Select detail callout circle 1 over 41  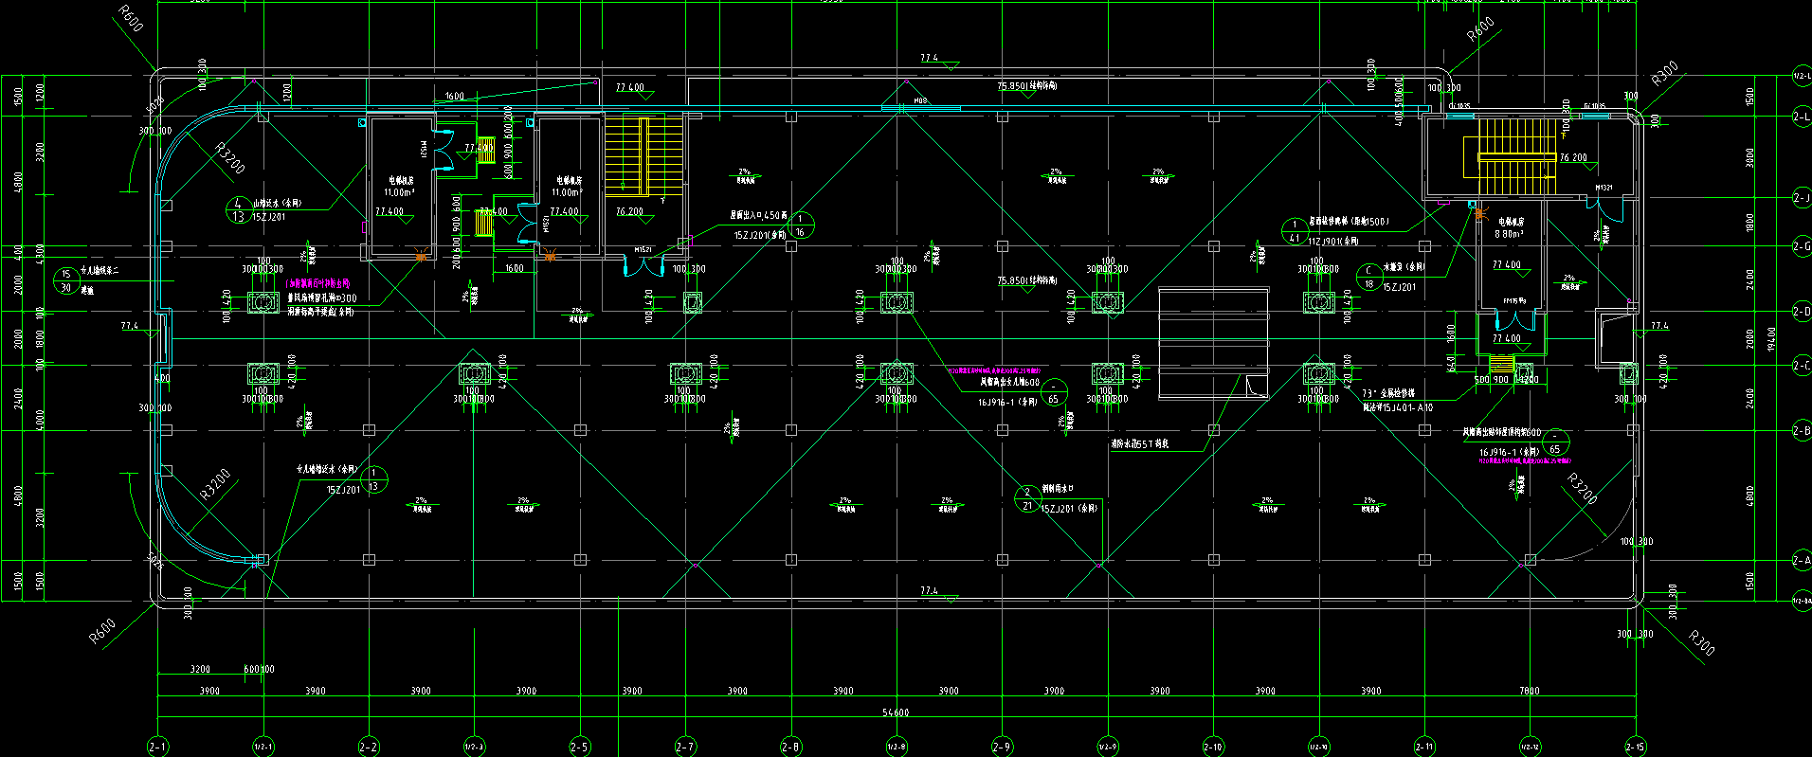[1295, 231]
